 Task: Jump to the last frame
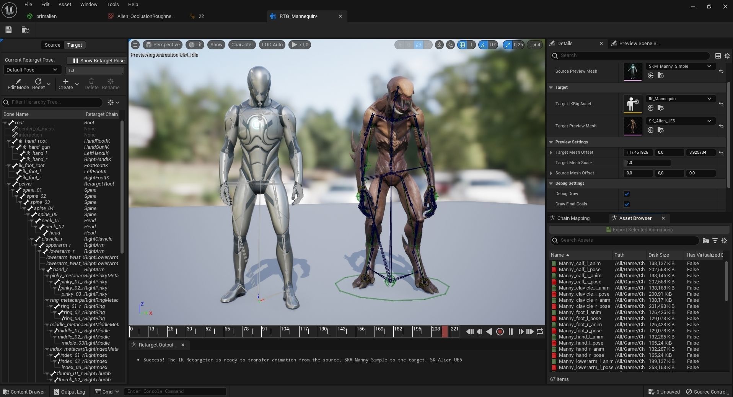click(x=530, y=332)
